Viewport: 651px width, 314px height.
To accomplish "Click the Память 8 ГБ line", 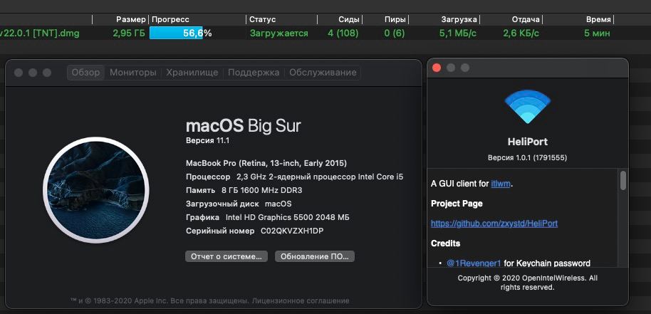I will pos(244,190).
